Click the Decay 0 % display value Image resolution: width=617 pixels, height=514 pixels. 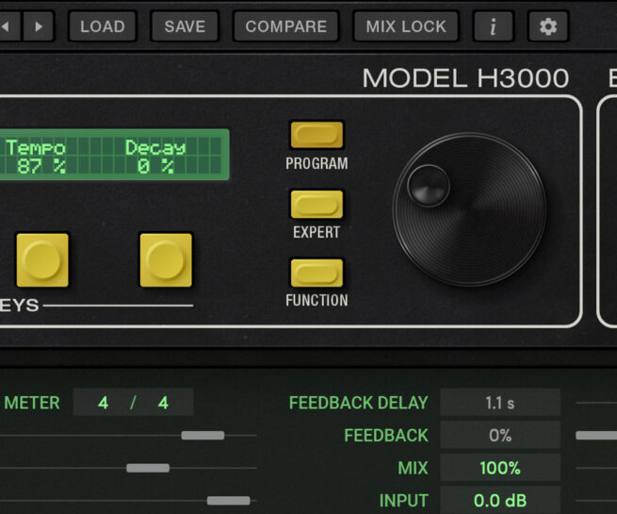155,166
